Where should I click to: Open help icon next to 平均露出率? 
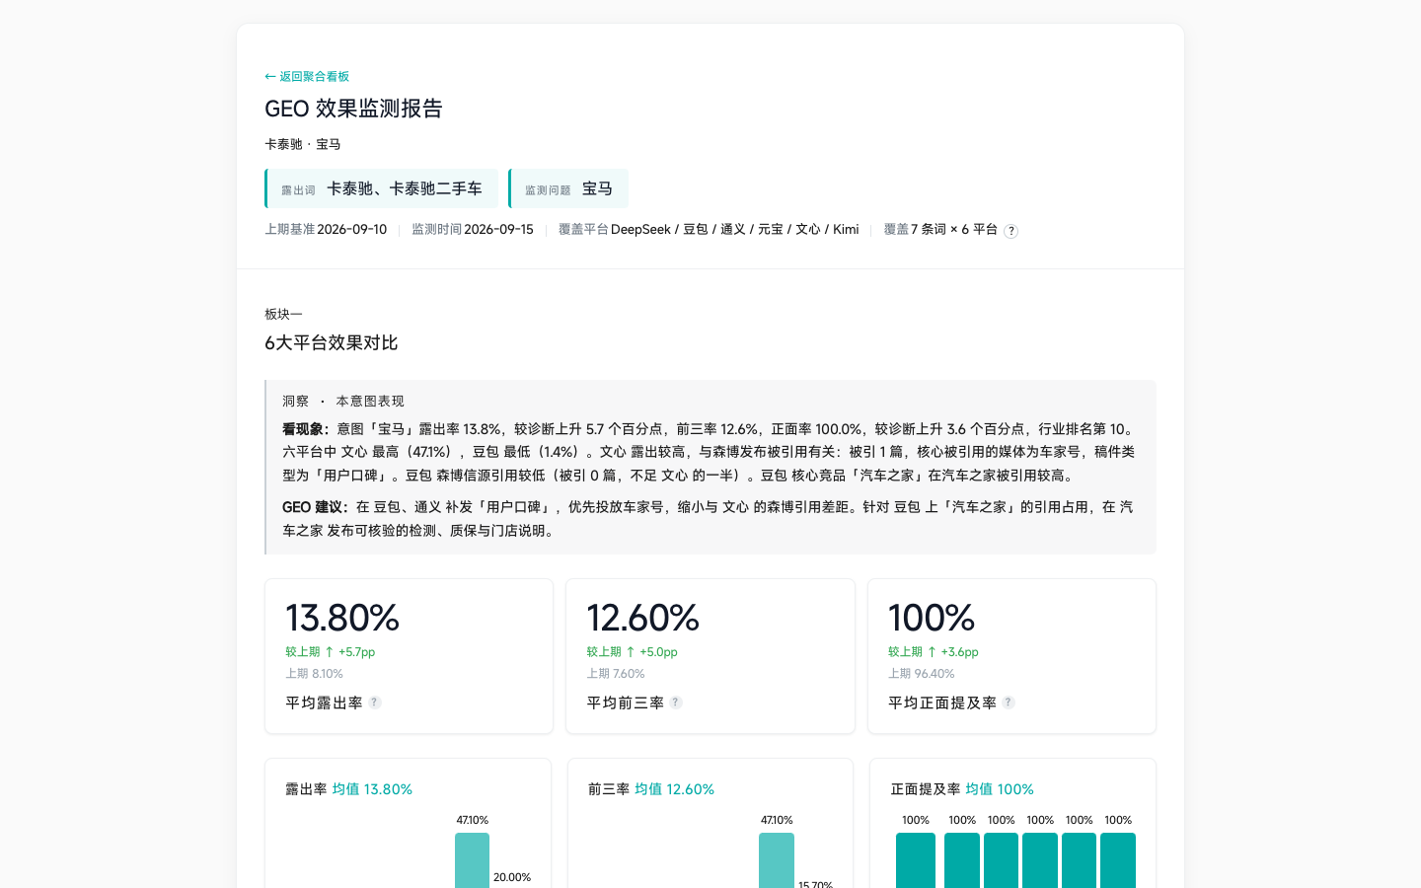[375, 703]
